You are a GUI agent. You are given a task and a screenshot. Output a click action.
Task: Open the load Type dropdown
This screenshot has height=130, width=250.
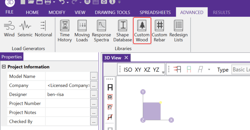pos(240,70)
